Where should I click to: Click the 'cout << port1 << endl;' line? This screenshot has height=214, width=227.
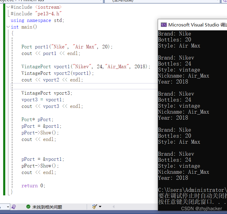(x=51, y=53)
